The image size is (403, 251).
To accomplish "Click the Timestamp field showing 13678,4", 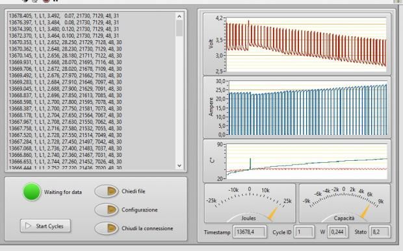I will click(x=250, y=232).
